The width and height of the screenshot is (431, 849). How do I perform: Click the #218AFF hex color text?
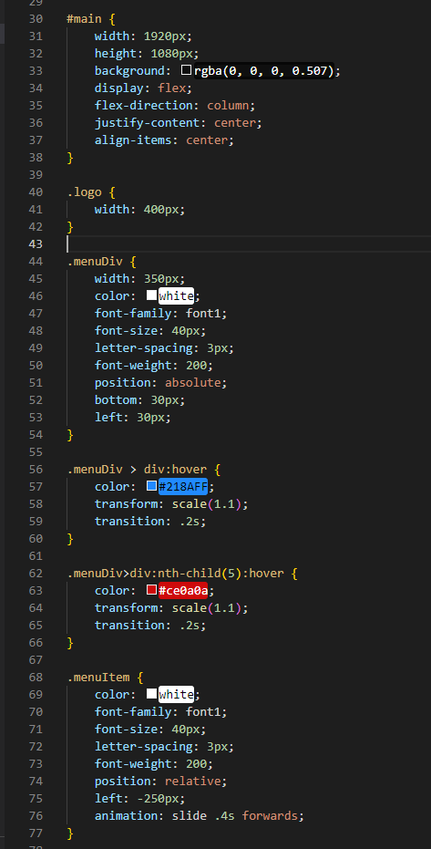point(183,487)
